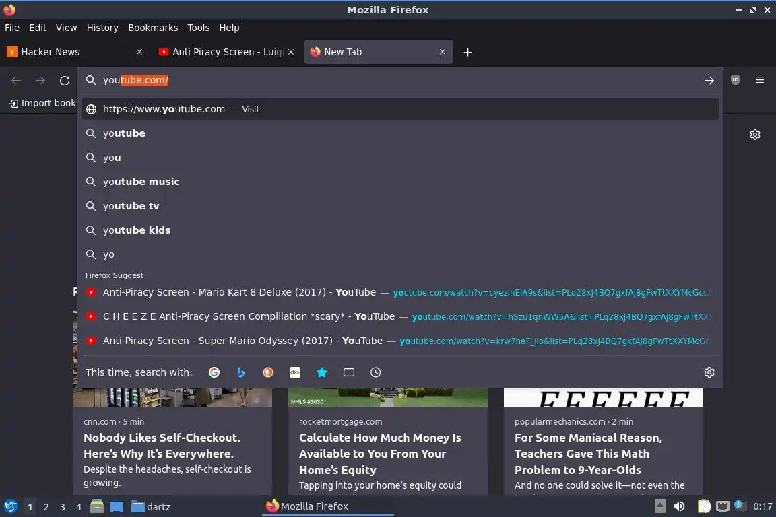The height and width of the screenshot is (517, 776).
Task: Open New Tab page personalize gear
Action: tap(754, 135)
